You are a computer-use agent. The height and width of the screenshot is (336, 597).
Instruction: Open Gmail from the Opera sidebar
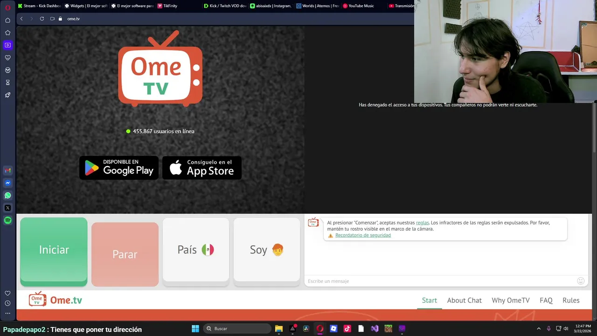tap(7, 170)
